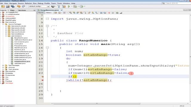Click the Search field at top right
Image resolution: width=191 pixels, height=107 pixels.
[x=177, y=3]
